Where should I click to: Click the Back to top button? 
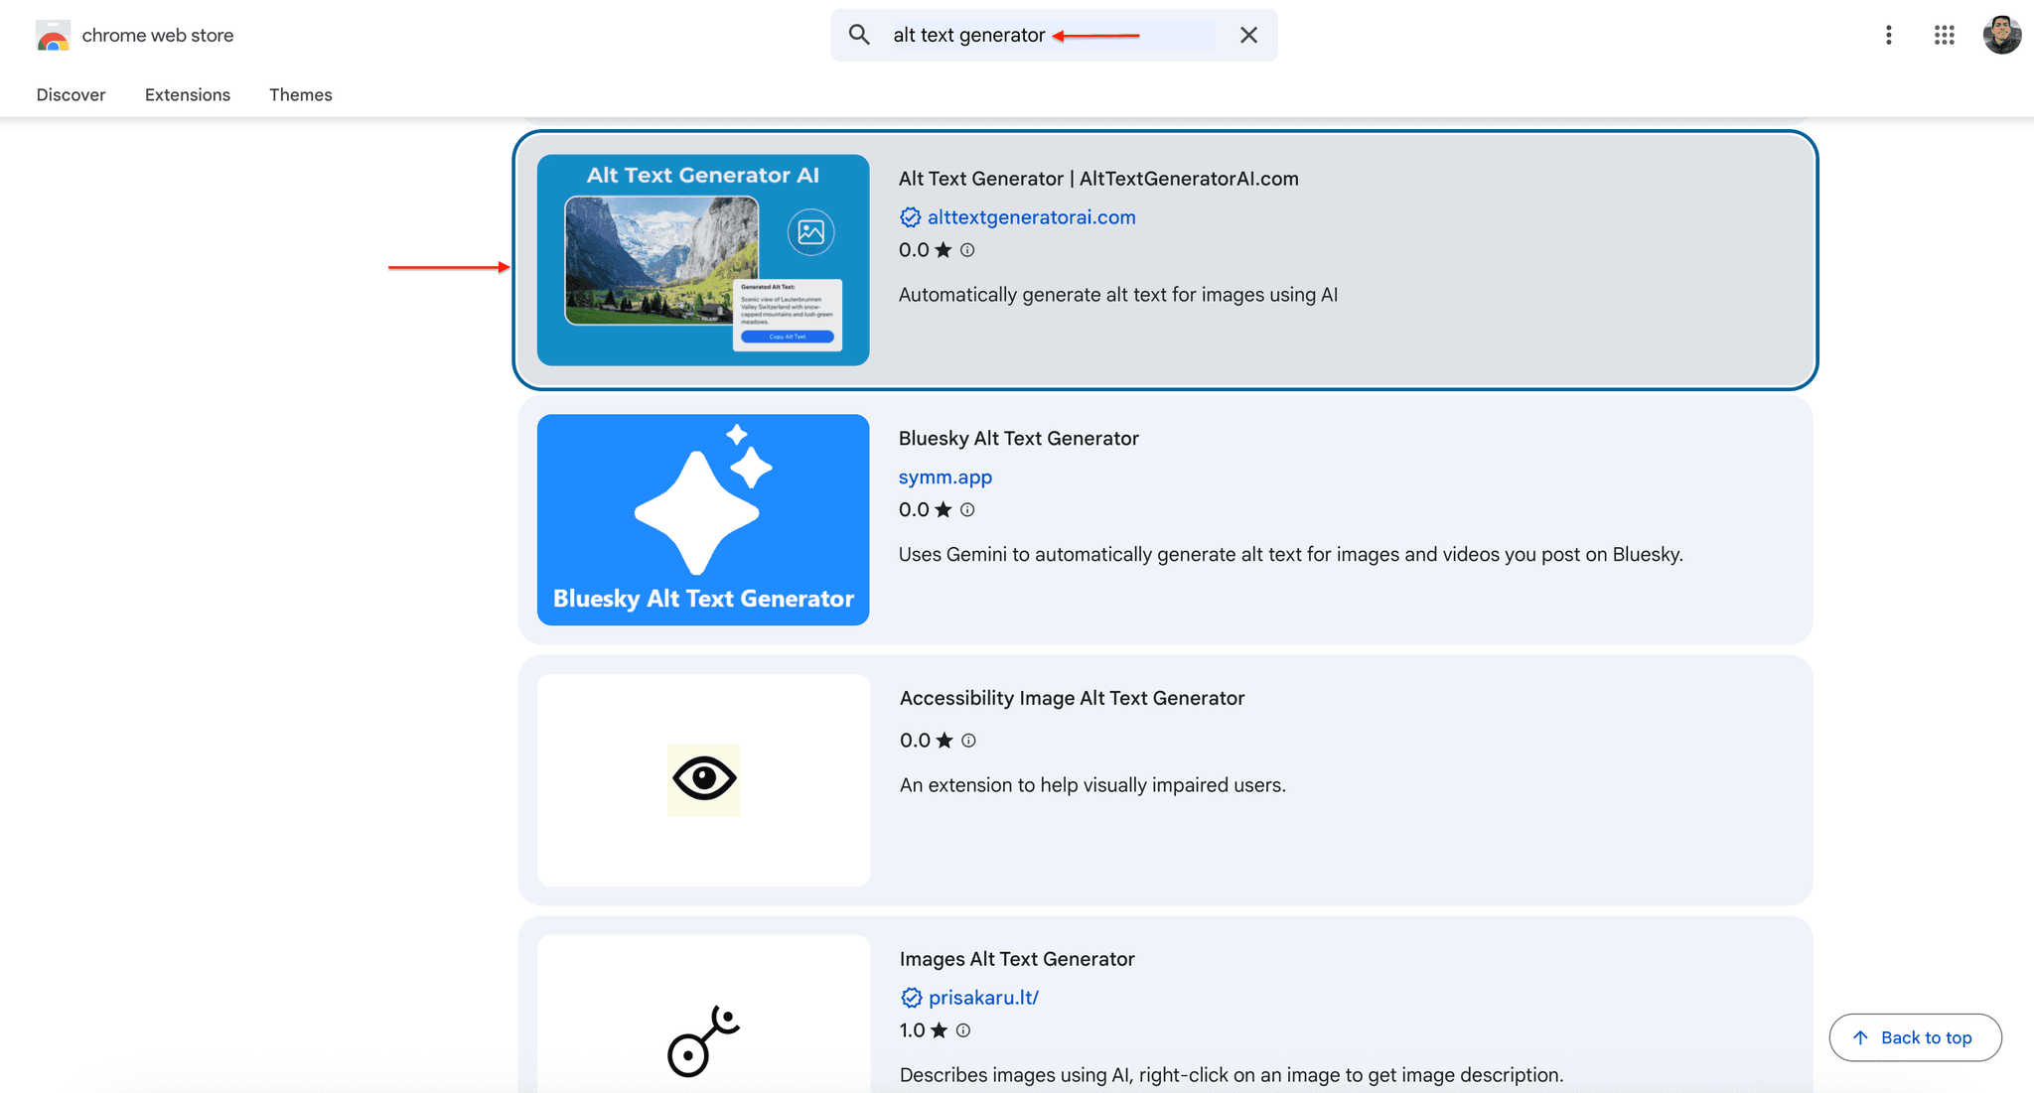[x=1915, y=1036]
